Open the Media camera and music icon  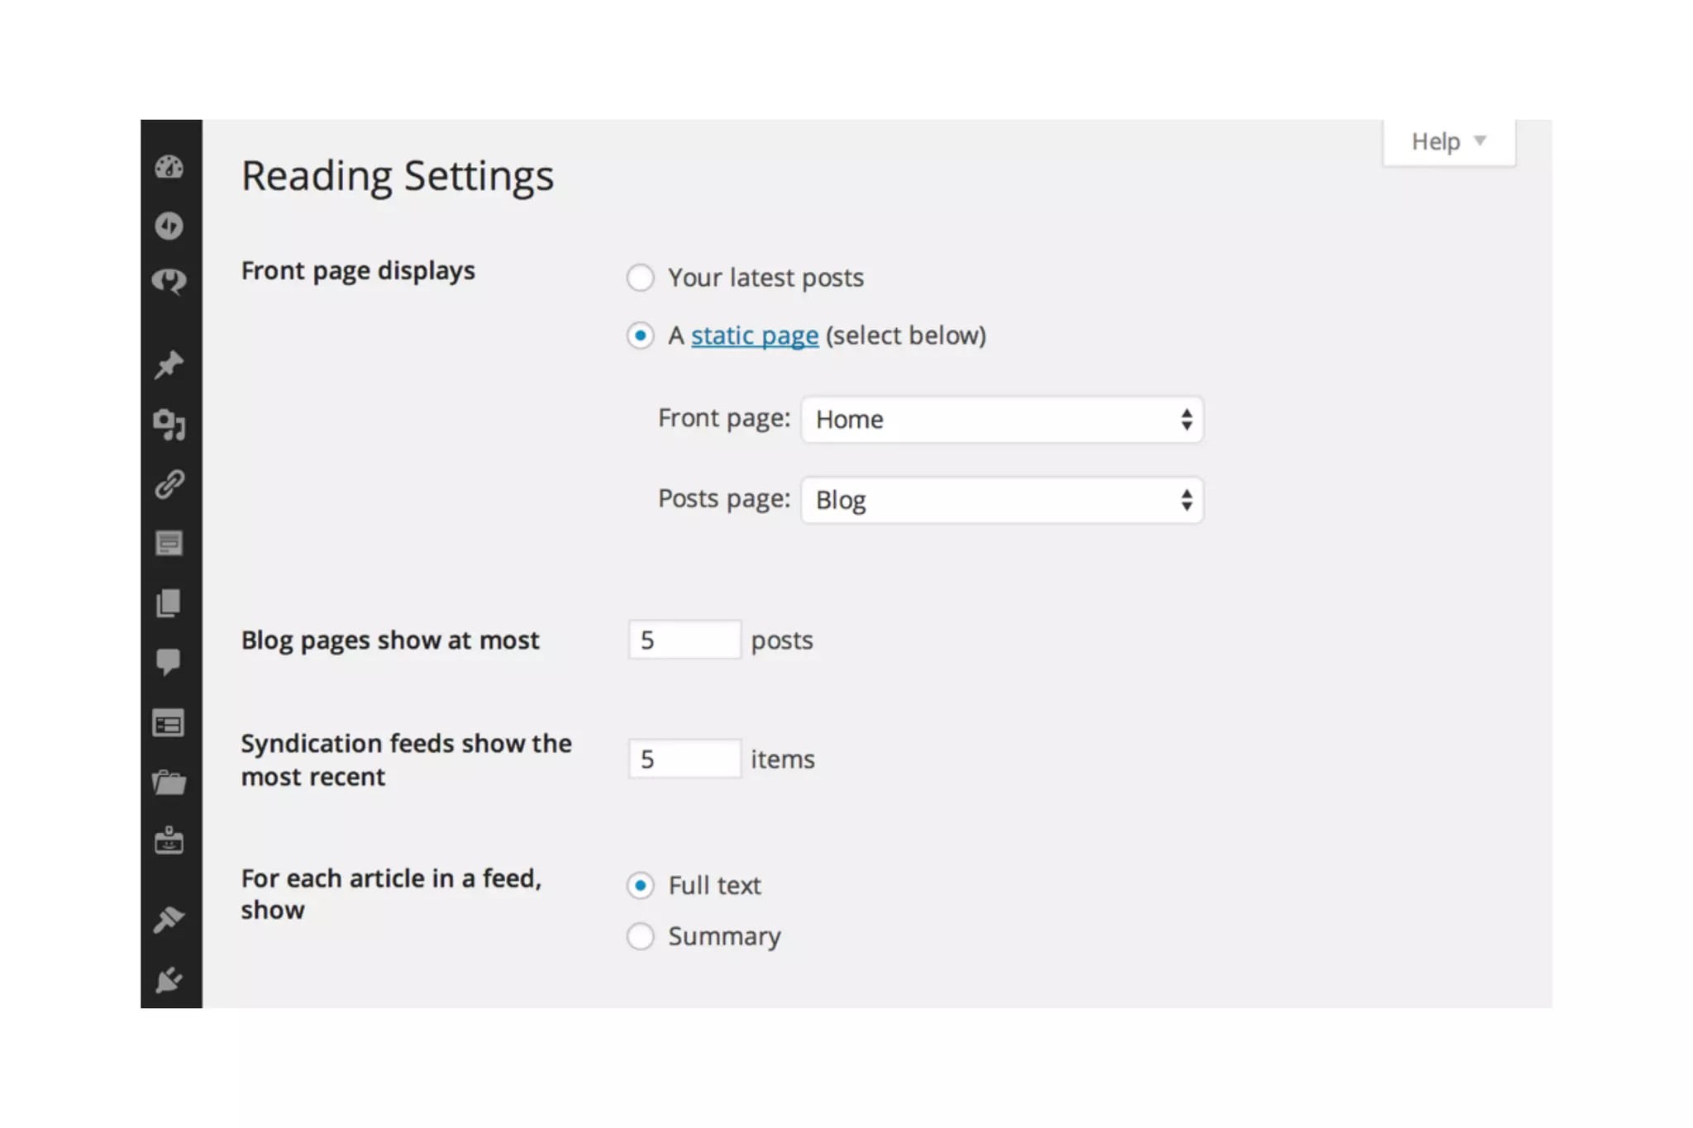point(169,425)
